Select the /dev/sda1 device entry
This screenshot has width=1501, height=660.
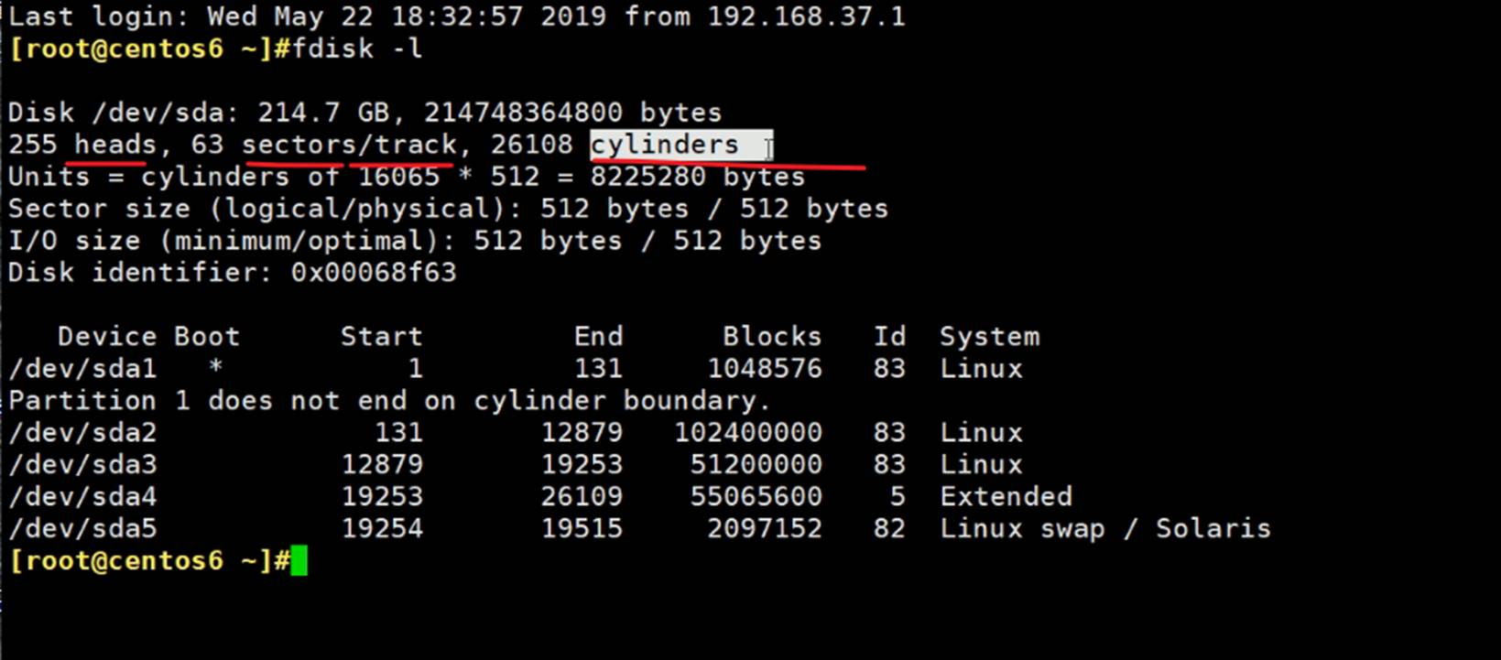[x=82, y=368]
